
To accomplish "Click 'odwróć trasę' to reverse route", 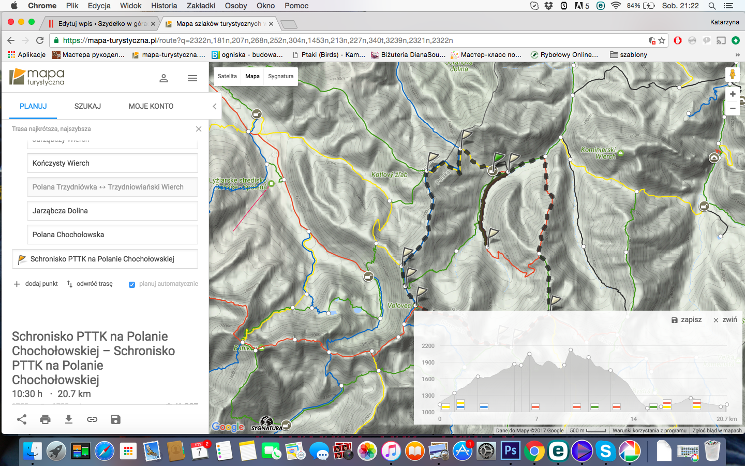I will pyautogui.click(x=90, y=284).
